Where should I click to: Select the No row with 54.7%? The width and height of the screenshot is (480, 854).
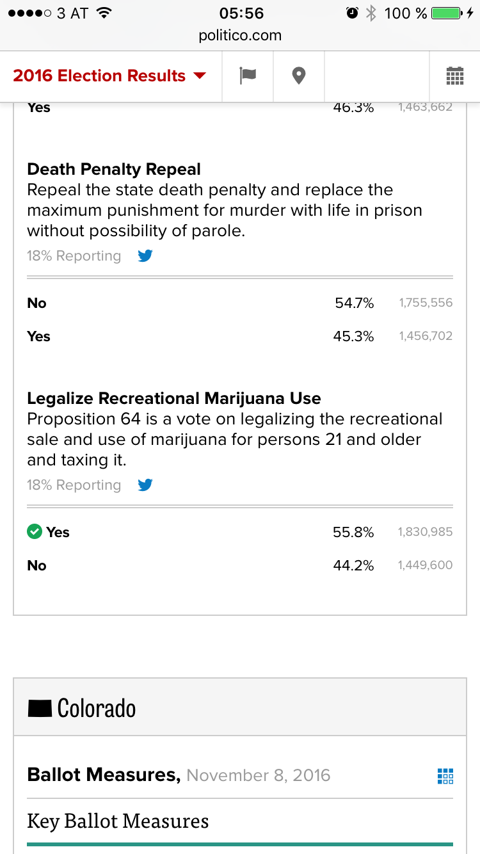coord(240,303)
